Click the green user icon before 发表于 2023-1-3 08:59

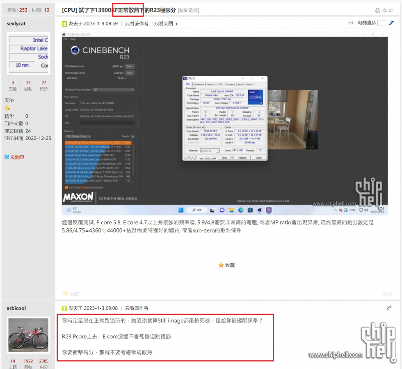[64, 24]
